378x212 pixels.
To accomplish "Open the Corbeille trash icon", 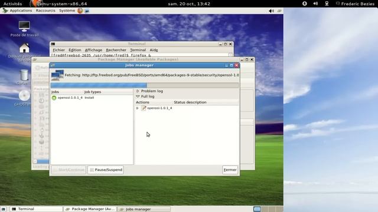I will [24, 75].
